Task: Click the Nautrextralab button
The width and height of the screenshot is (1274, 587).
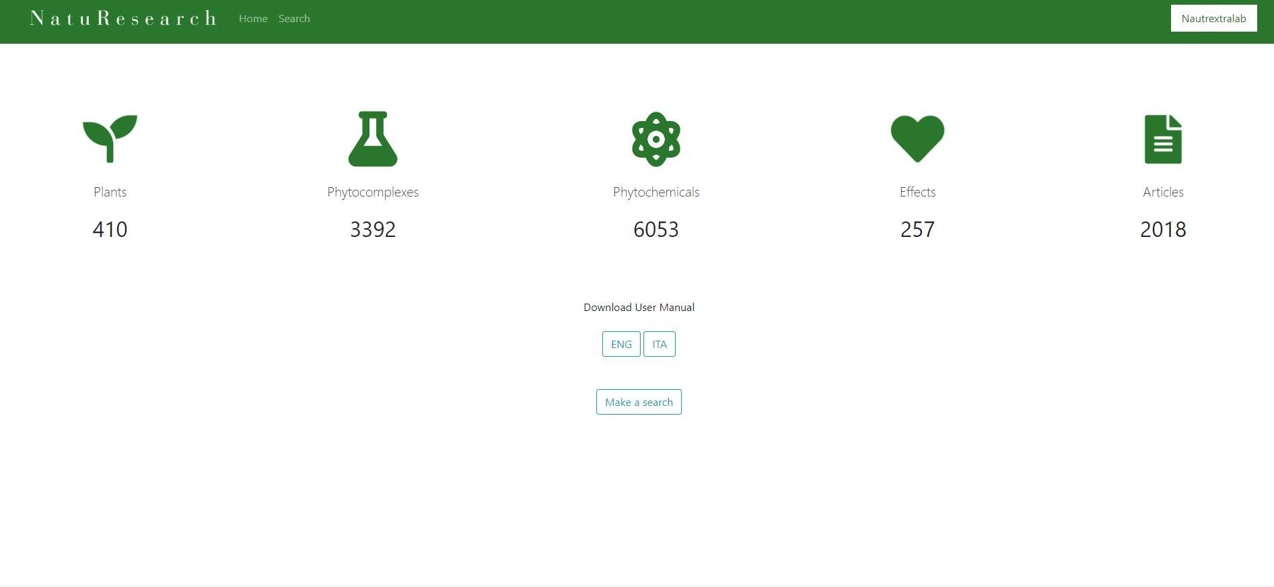Action: [1214, 18]
